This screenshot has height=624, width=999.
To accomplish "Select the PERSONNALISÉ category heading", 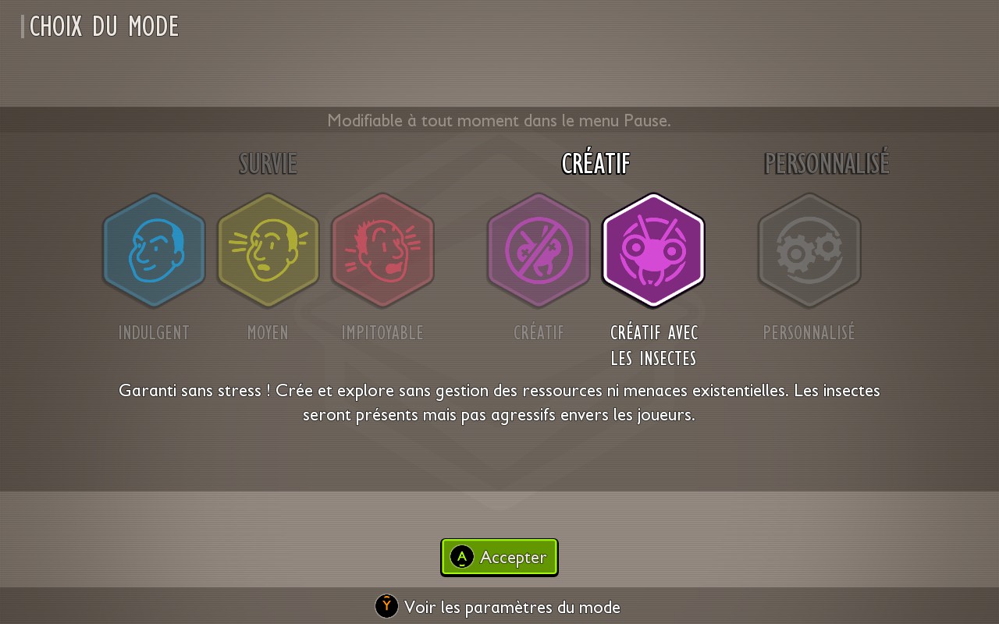I will pos(826,164).
